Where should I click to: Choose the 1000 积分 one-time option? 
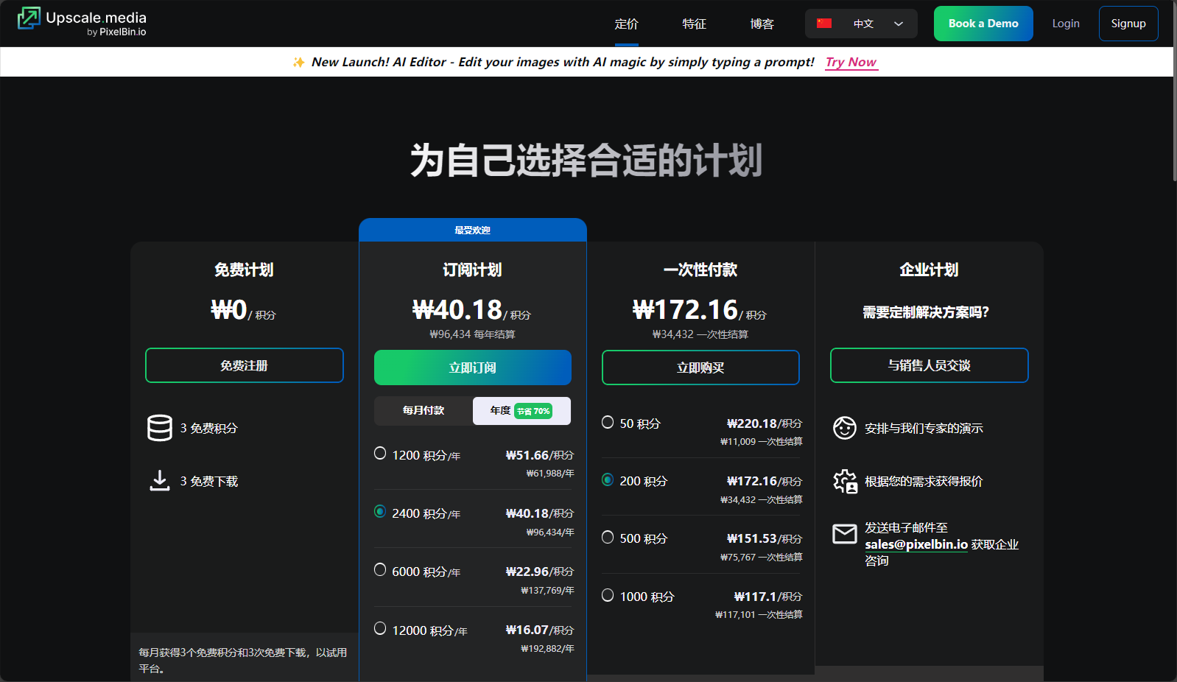tap(608, 595)
